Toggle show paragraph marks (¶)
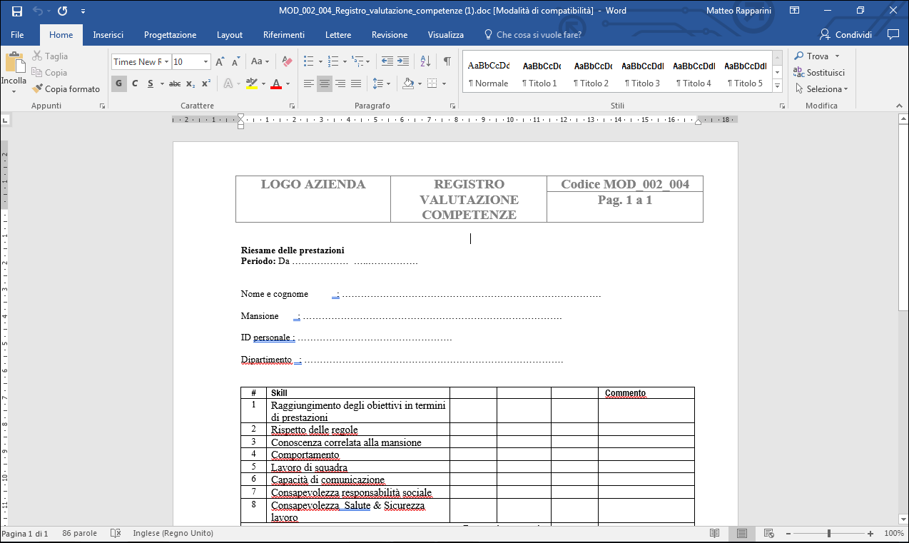The image size is (909, 543). [x=447, y=62]
